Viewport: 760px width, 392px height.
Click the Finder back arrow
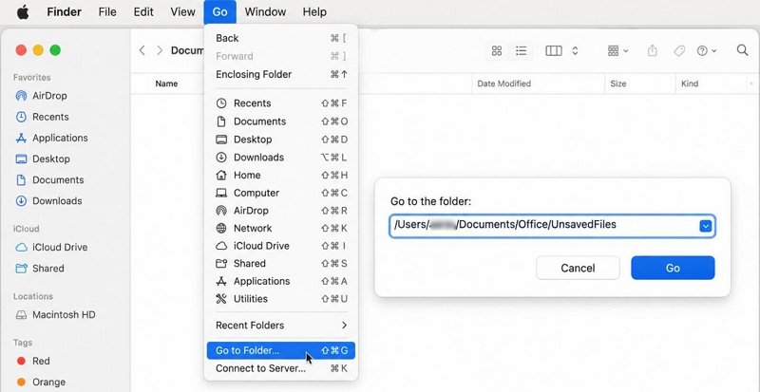(142, 50)
